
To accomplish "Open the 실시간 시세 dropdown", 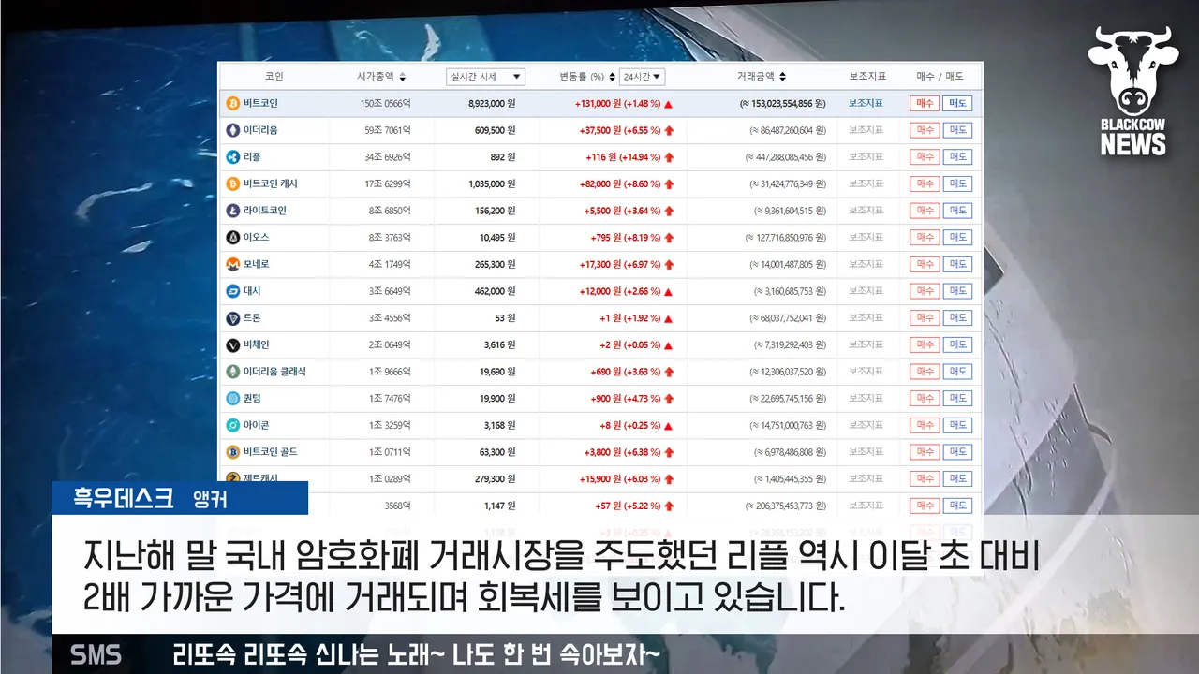I will 485,77.
